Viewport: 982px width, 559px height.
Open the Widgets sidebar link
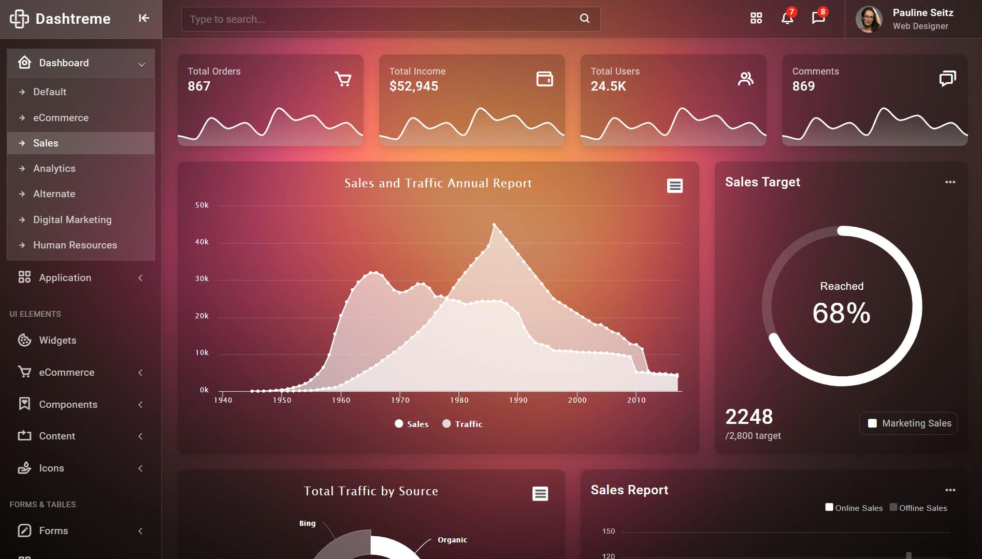tap(81, 340)
